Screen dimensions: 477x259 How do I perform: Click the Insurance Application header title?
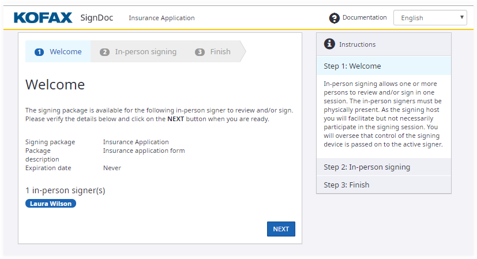[161, 18]
